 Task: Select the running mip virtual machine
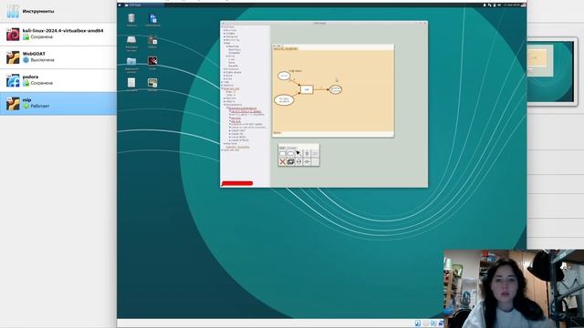[58, 103]
